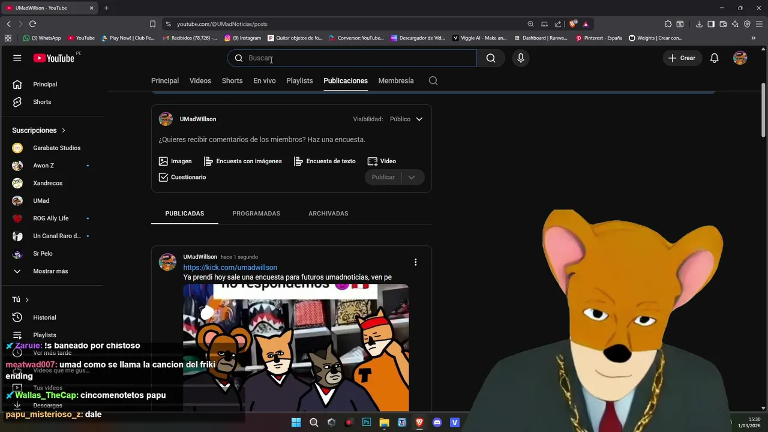Viewport: 768px width, 432px height.
Task: Go to YouTube home via logo
Action: pos(53,58)
